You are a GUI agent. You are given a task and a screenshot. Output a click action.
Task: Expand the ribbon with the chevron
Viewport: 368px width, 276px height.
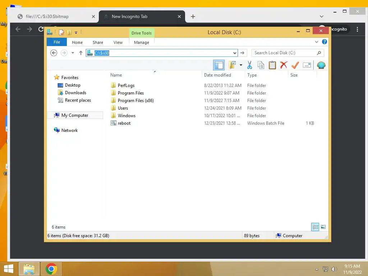(316, 42)
